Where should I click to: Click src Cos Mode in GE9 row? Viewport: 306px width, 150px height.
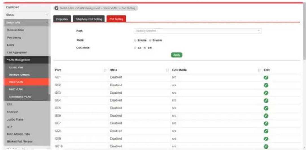[x=174, y=139]
